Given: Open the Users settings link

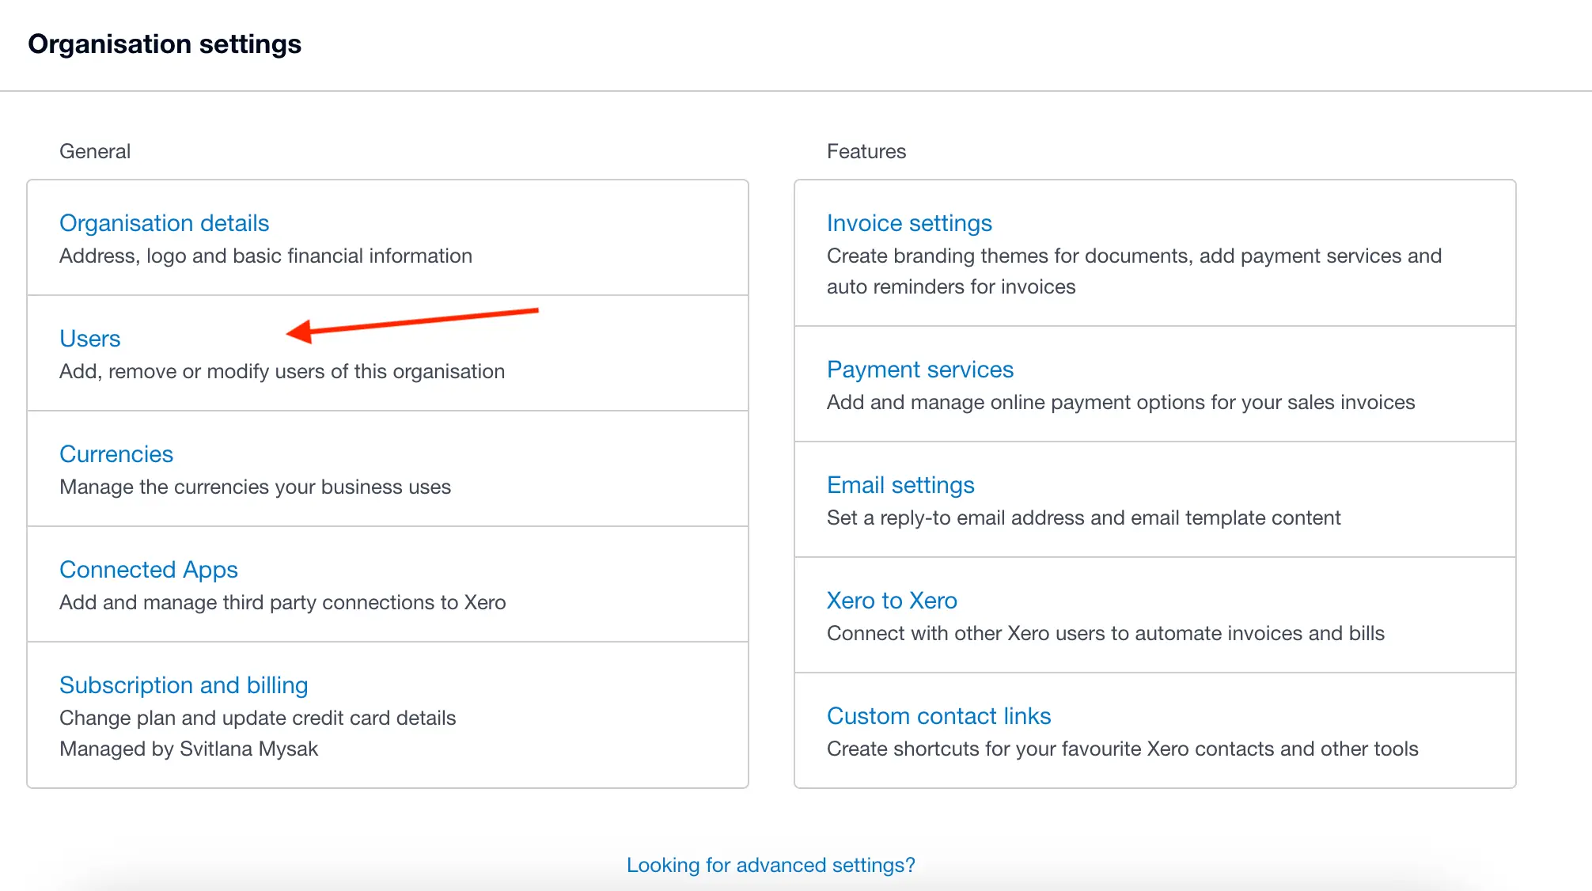Looking at the screenshot, I should tap(89, 339).
